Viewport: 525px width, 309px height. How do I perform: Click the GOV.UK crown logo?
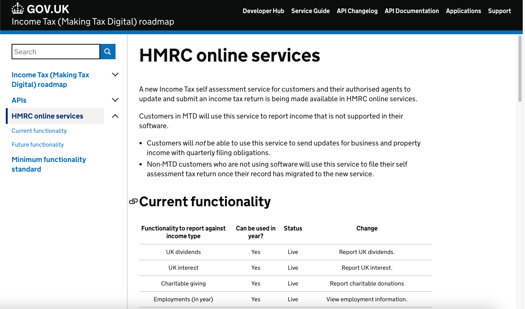[18, 8]
